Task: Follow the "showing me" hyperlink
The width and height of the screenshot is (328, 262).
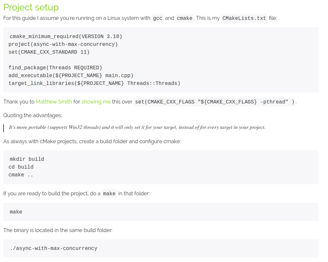Action: (96, 102)
